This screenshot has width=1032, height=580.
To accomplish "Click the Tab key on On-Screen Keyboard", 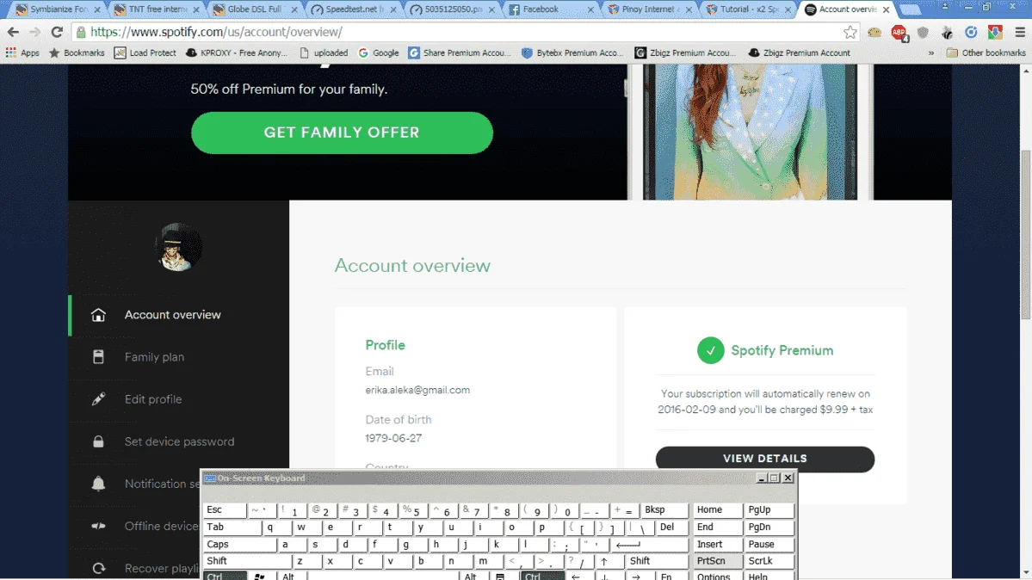I will pos(232,528).
